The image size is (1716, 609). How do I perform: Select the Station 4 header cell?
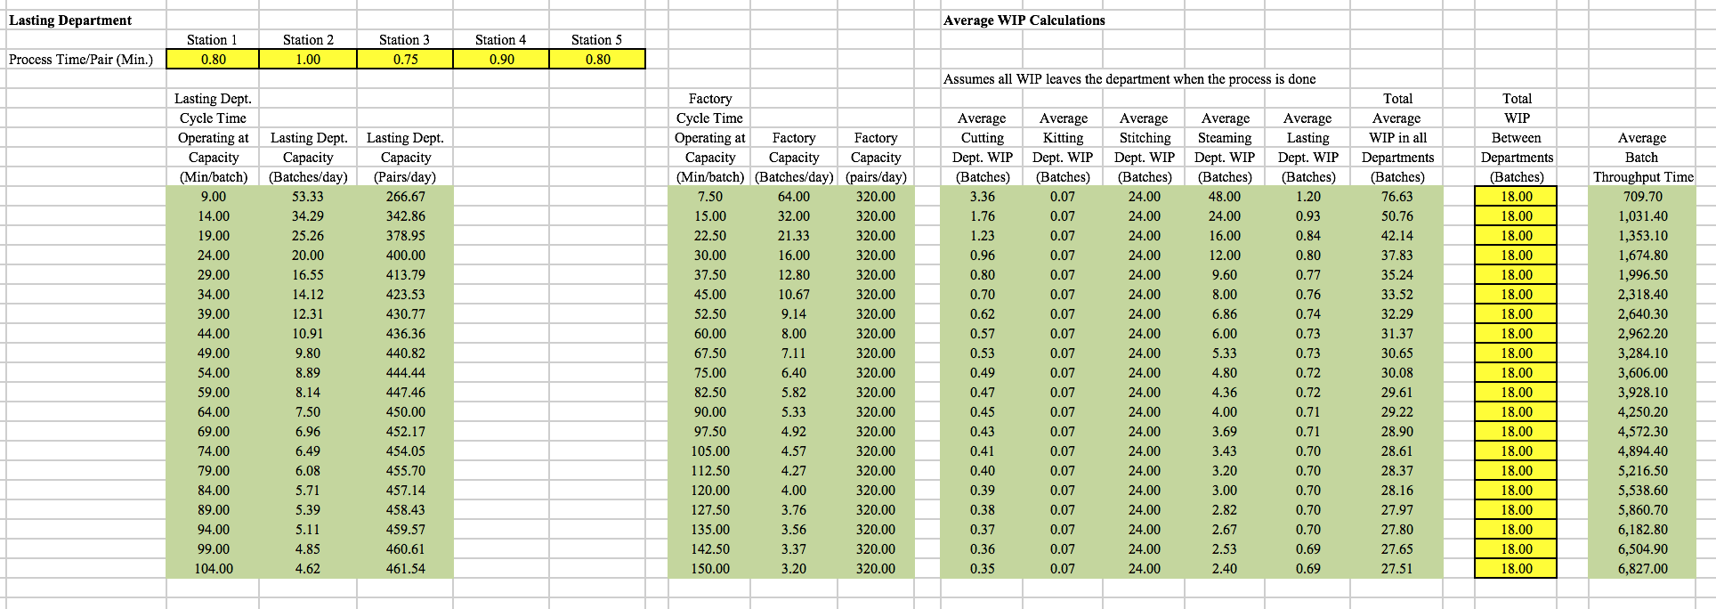tap(501, 39)
